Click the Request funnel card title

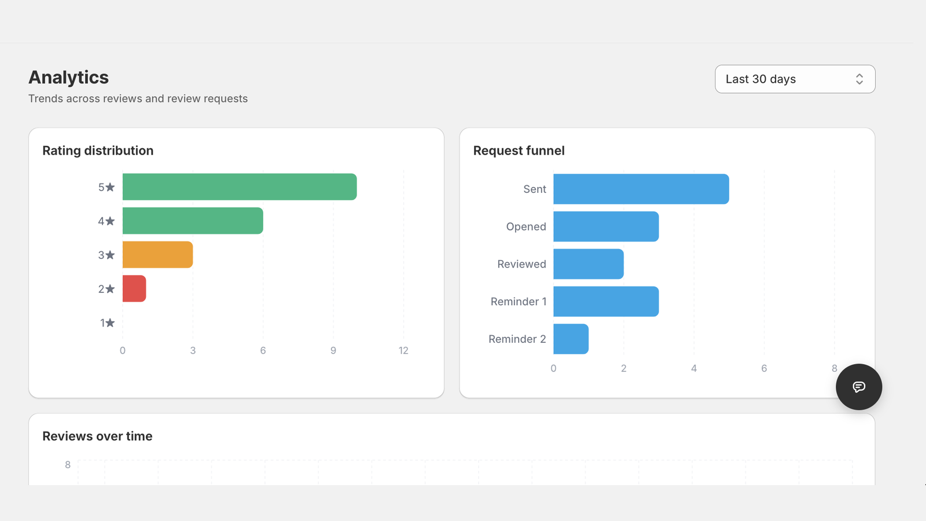519,151
